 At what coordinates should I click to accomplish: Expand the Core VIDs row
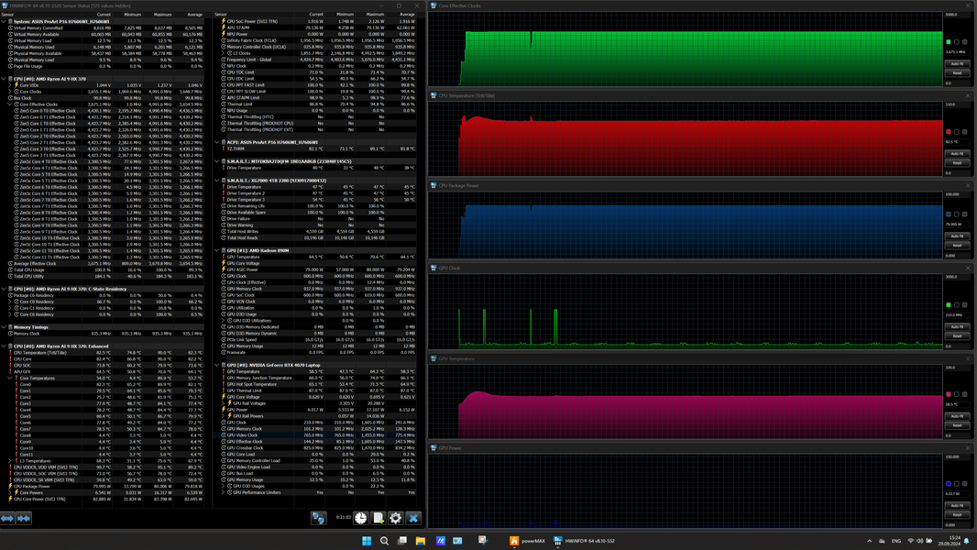[10, 84]
